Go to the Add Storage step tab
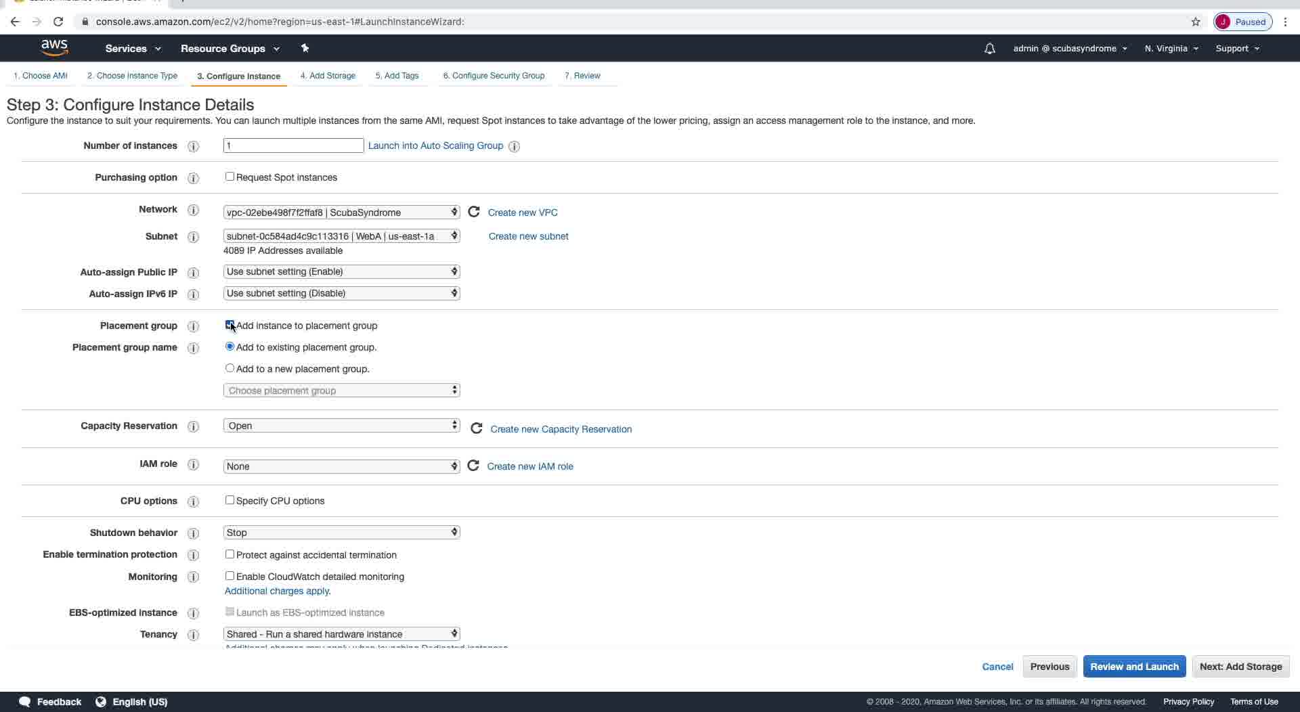Screen dimensions: 1300x712 tap(328, 76)
